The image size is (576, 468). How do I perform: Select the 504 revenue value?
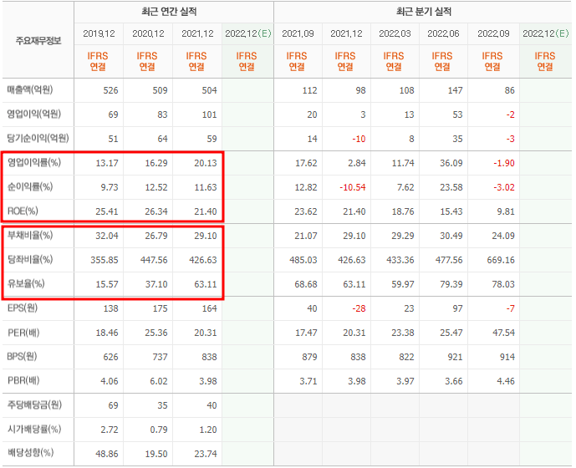(209, 90)
